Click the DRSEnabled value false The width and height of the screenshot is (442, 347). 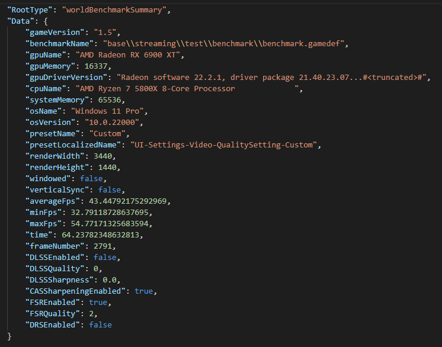[100, 325]
